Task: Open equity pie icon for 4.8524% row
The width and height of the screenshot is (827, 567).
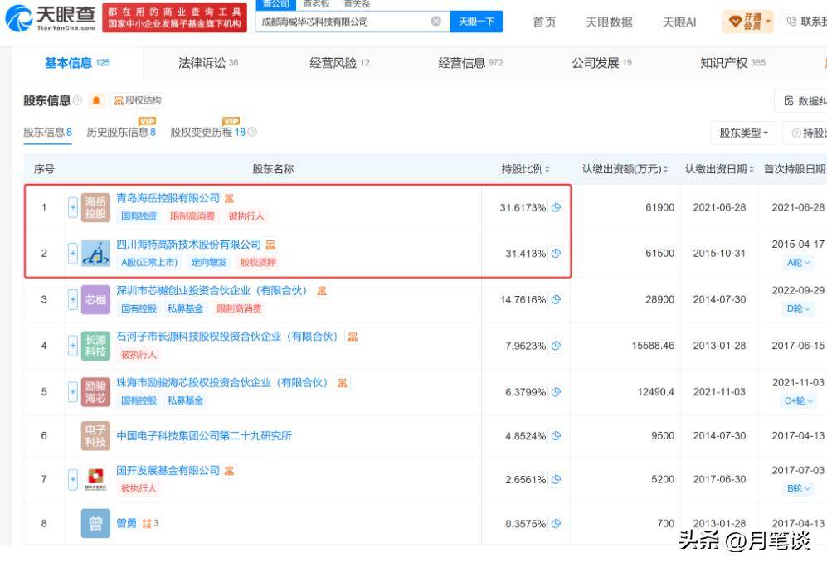Action: pyautogui.click(x=556, y=436)
